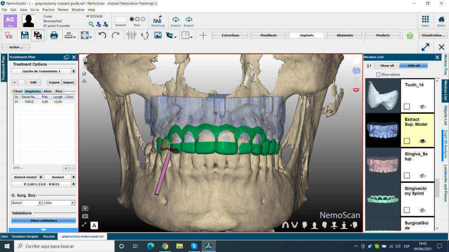Show Gingivectomy Splint via eye icon
The height and width of the screenshot is (252, 449).
coord(422,210)
